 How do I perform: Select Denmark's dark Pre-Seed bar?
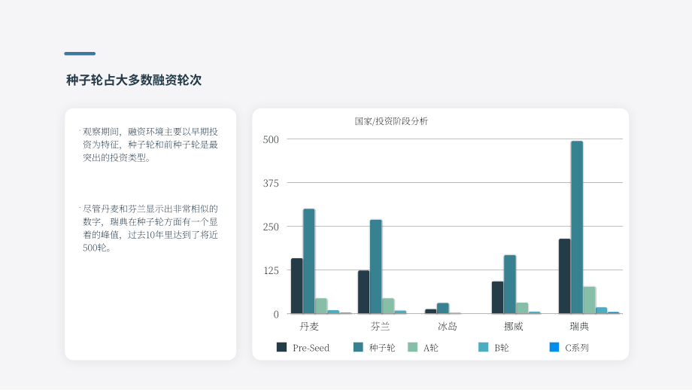pyautogui.click(x=296, y=286)
